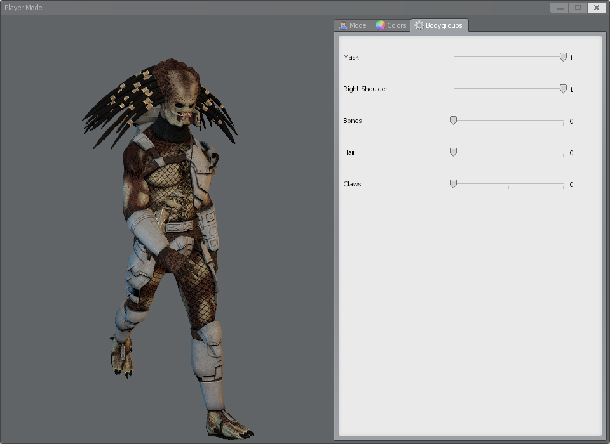Viewport: 610px width, 444px height.
Task: Click the Bones slider handle
Action: [x=453, y=121]
